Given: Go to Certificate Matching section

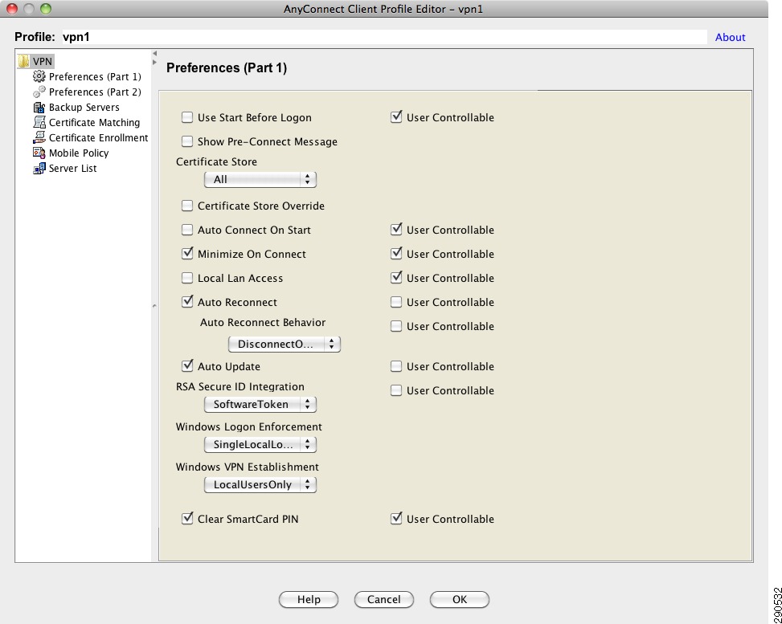Looking at the screenshot, I should point(94,123).
